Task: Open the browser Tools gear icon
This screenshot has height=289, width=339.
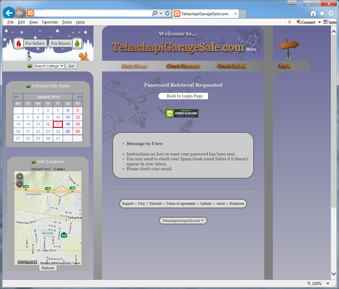Action: 331,14
